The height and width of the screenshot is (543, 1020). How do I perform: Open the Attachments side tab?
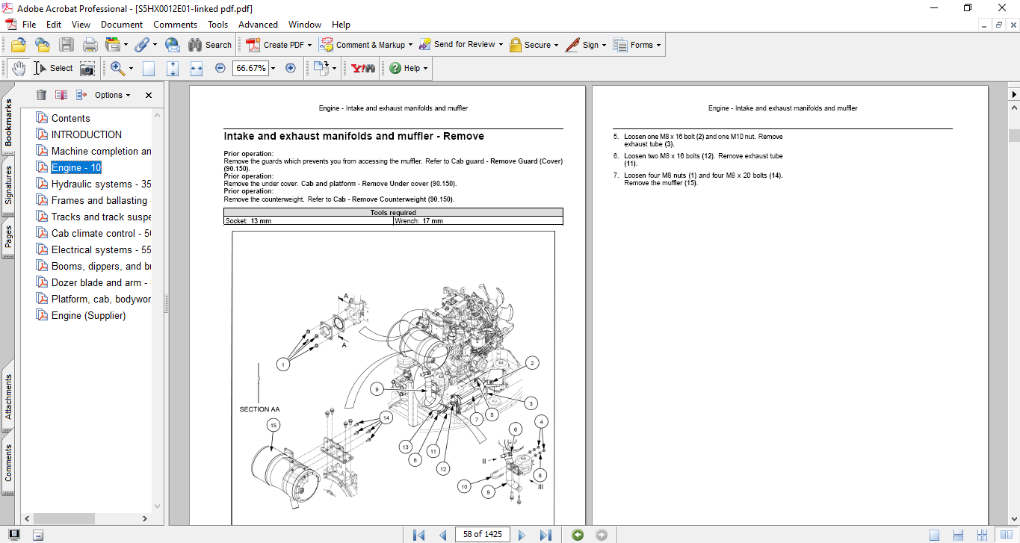coord(8,397)
